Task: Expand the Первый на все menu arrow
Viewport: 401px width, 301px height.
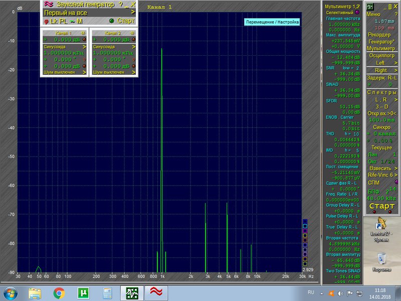Action: coord(133,12)
